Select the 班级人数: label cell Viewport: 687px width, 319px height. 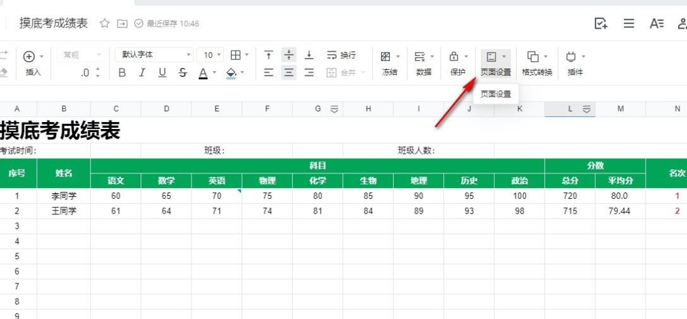click(x=419, y=151)
